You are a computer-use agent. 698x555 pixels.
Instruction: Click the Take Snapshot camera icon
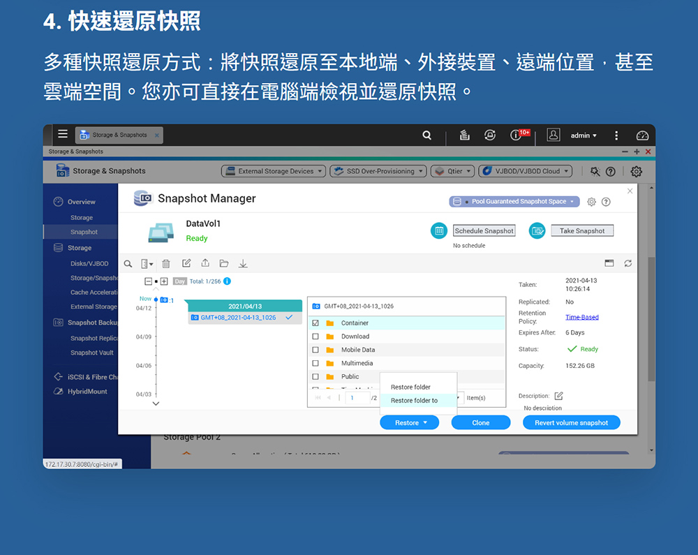pos(537,230)
